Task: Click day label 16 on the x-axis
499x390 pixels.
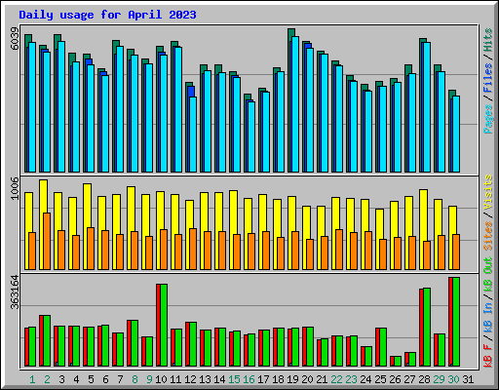Action: click(249, 379)
